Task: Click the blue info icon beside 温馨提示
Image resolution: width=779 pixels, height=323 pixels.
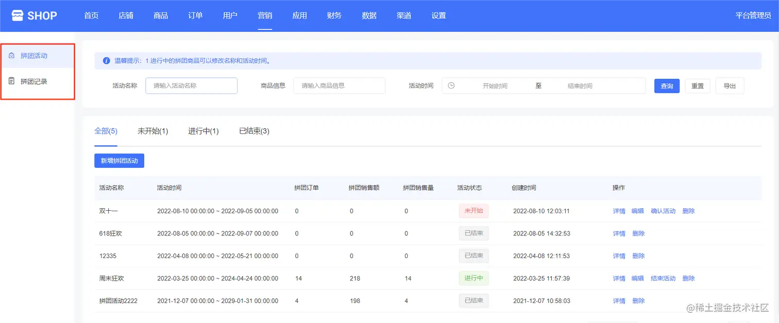Action: click(107, 60)
